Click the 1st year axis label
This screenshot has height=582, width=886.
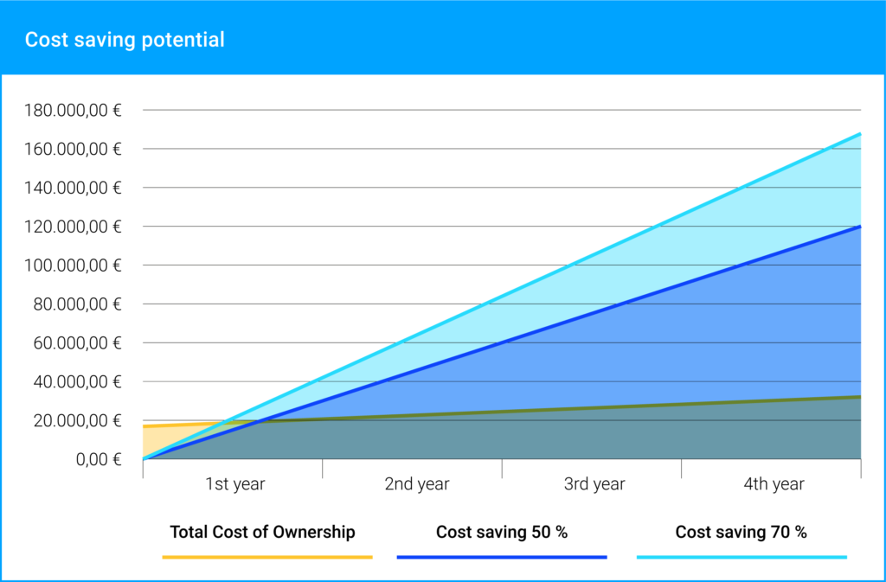click(234, 483)
